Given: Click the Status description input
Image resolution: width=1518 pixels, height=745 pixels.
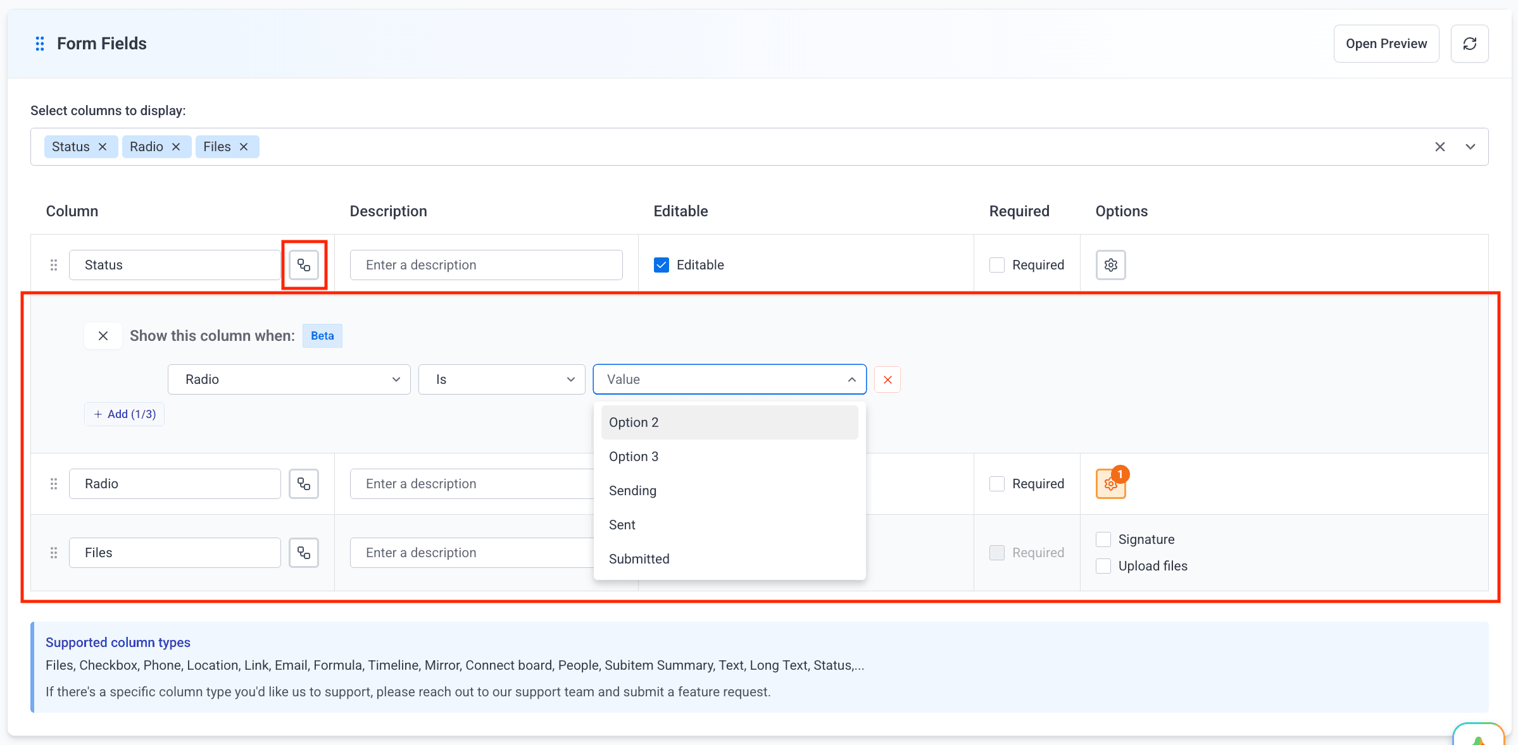Looking at the screenshot, I should point(486,265).
